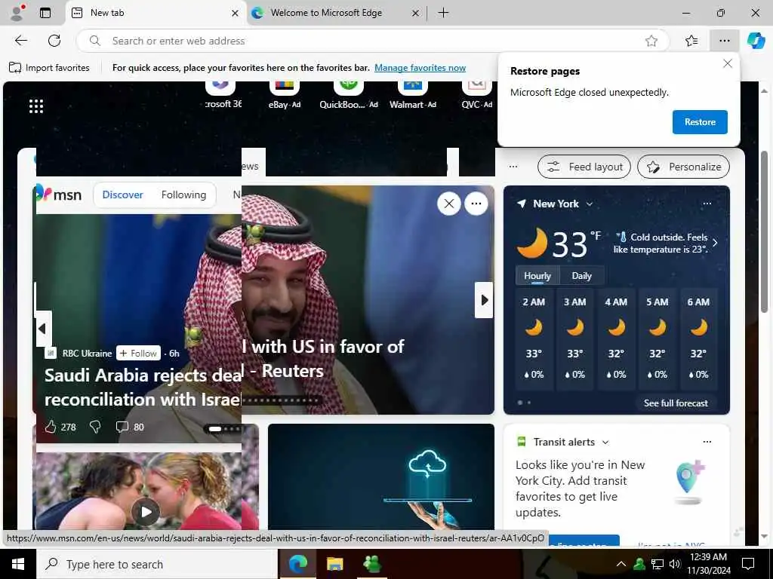Screen dimensions: 773x579
Task: Open File Explorer from taskbar
Action: pos(334,564)
